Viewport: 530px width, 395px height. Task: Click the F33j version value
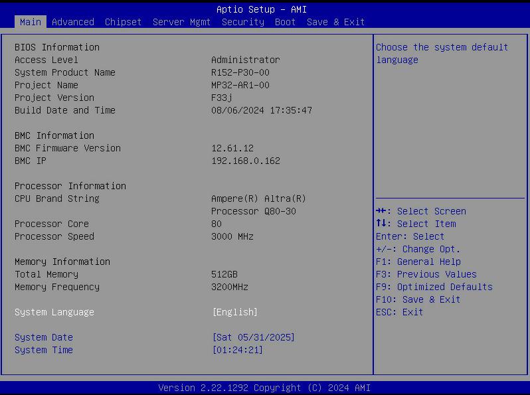pos(222,98)
